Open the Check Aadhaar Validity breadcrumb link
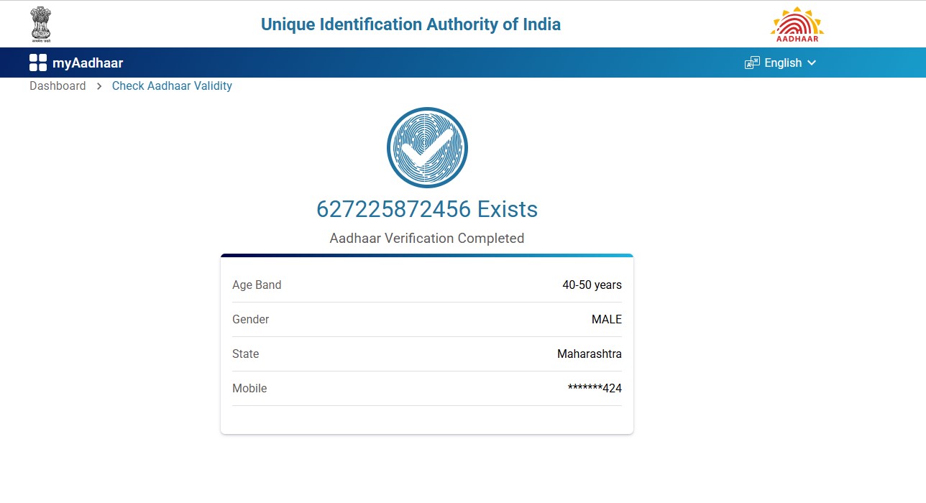The image size is (926, 503). pos(172,86)
